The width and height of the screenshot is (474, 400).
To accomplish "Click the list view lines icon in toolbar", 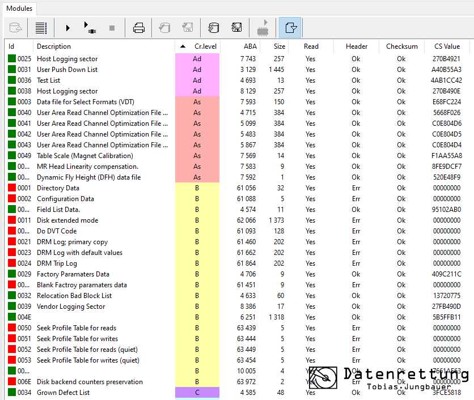I will 41,28.
